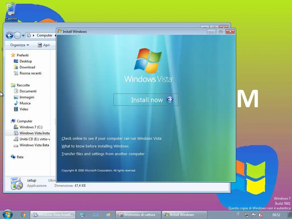Click the muted volume tray icon
The height and width of the screenshot is (219, 292).
click(x=261, y=215)
